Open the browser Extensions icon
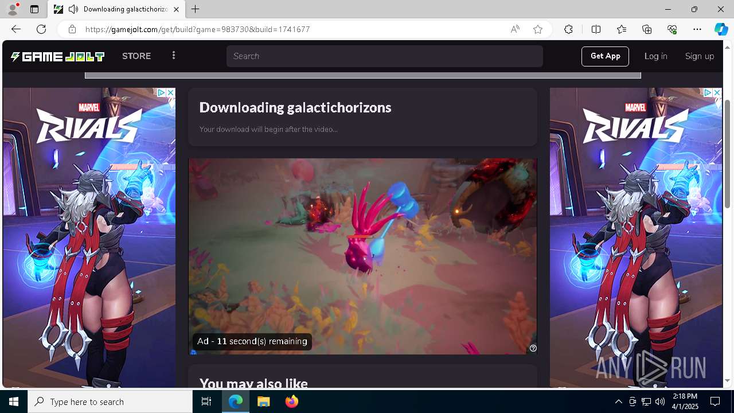The width and height of the screenshot is (734, 413). pos(568,29)
